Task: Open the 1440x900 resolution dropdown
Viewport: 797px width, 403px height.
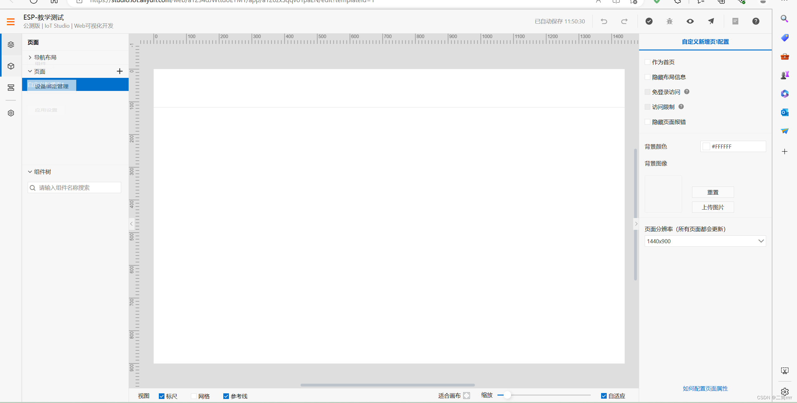Action: [705, 241]
